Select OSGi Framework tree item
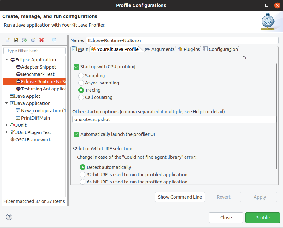 coord(31,139)
